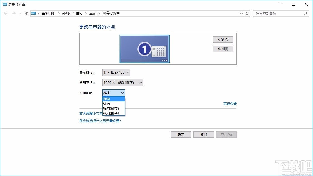This screenshot has width=313, height=176.
Task: Collapse the 方向 orientation combo box
Action: click(x=114, y=93)
